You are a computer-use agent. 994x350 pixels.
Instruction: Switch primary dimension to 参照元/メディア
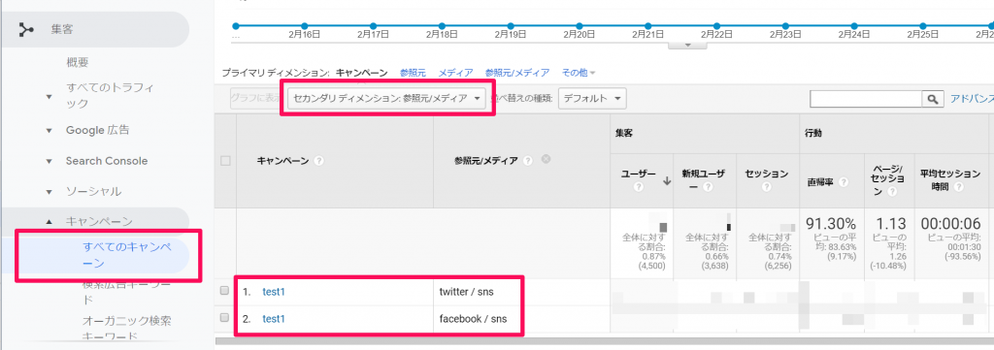click(516, 74)
